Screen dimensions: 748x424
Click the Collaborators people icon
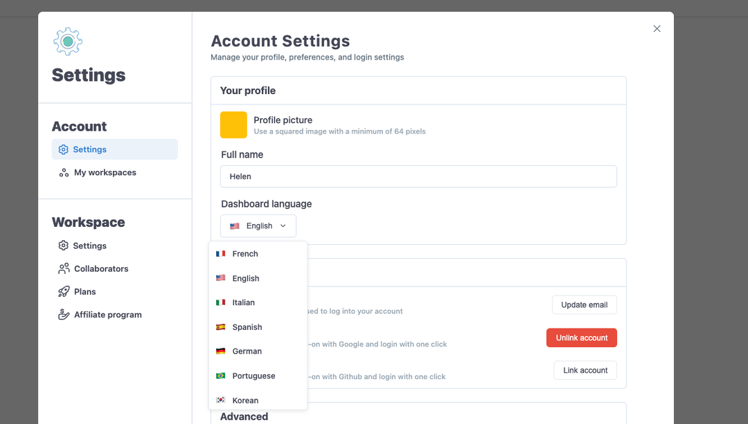pyautogui.click(x=64, y=268)
